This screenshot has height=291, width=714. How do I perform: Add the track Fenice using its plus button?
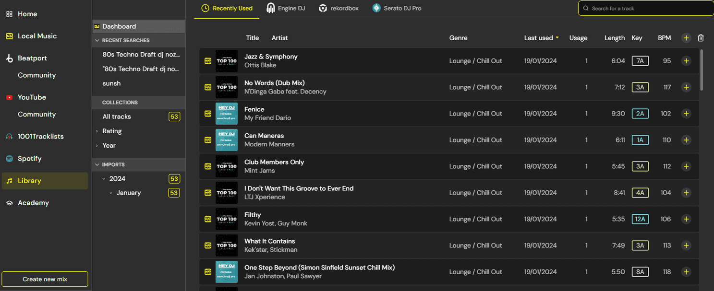pos(686,114)
